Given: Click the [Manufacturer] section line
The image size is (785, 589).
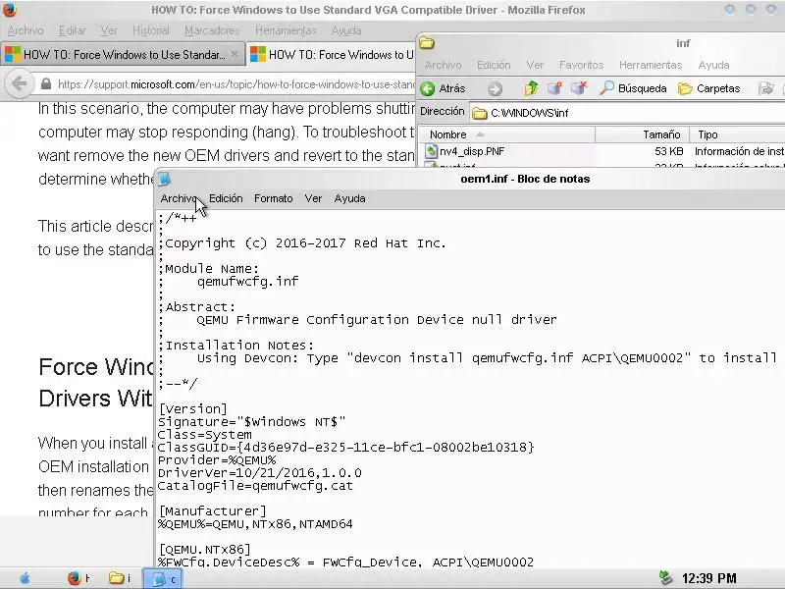Looking at the screenshot, I should click(x=213, y=510).
